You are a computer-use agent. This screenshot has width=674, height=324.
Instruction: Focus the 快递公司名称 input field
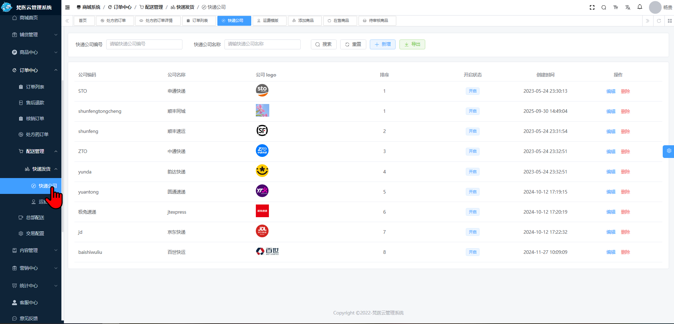pos(262,44)
